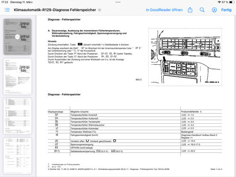236x177 pixels.
Task: Tap the date Dienstag 11. März
Action: pos(21,2)
